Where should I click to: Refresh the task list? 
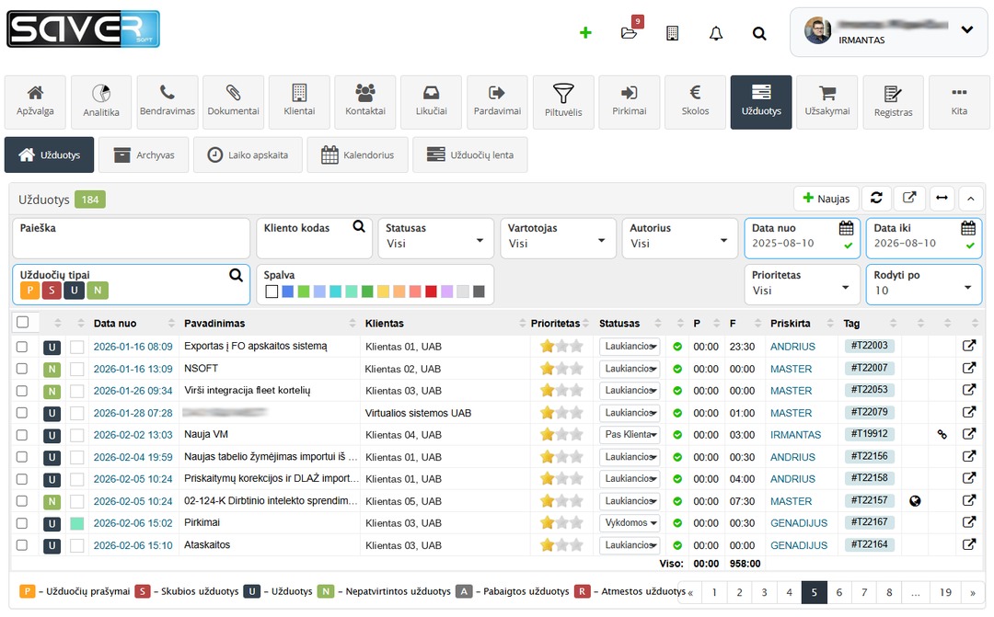coord(876,199)
